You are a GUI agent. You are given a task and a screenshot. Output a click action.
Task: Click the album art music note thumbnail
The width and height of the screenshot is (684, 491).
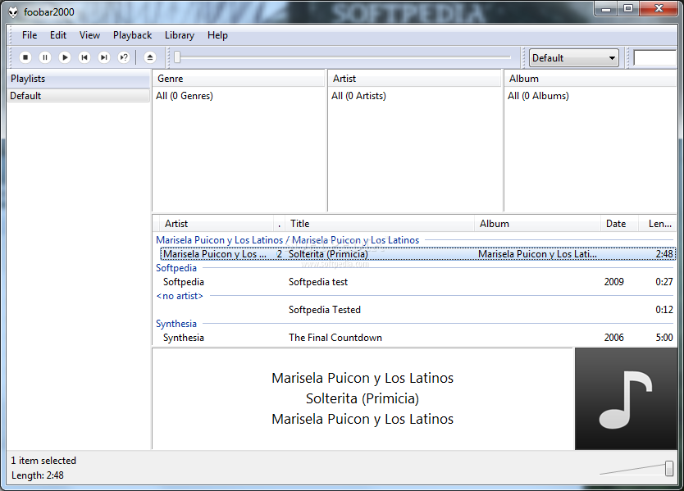pyautogui.click(x=626, y=398)
